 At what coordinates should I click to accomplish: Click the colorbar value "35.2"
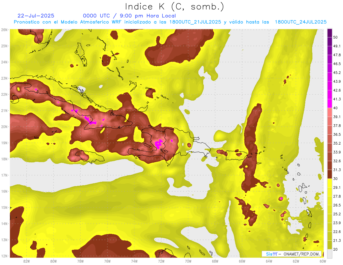tap(337, 143)
